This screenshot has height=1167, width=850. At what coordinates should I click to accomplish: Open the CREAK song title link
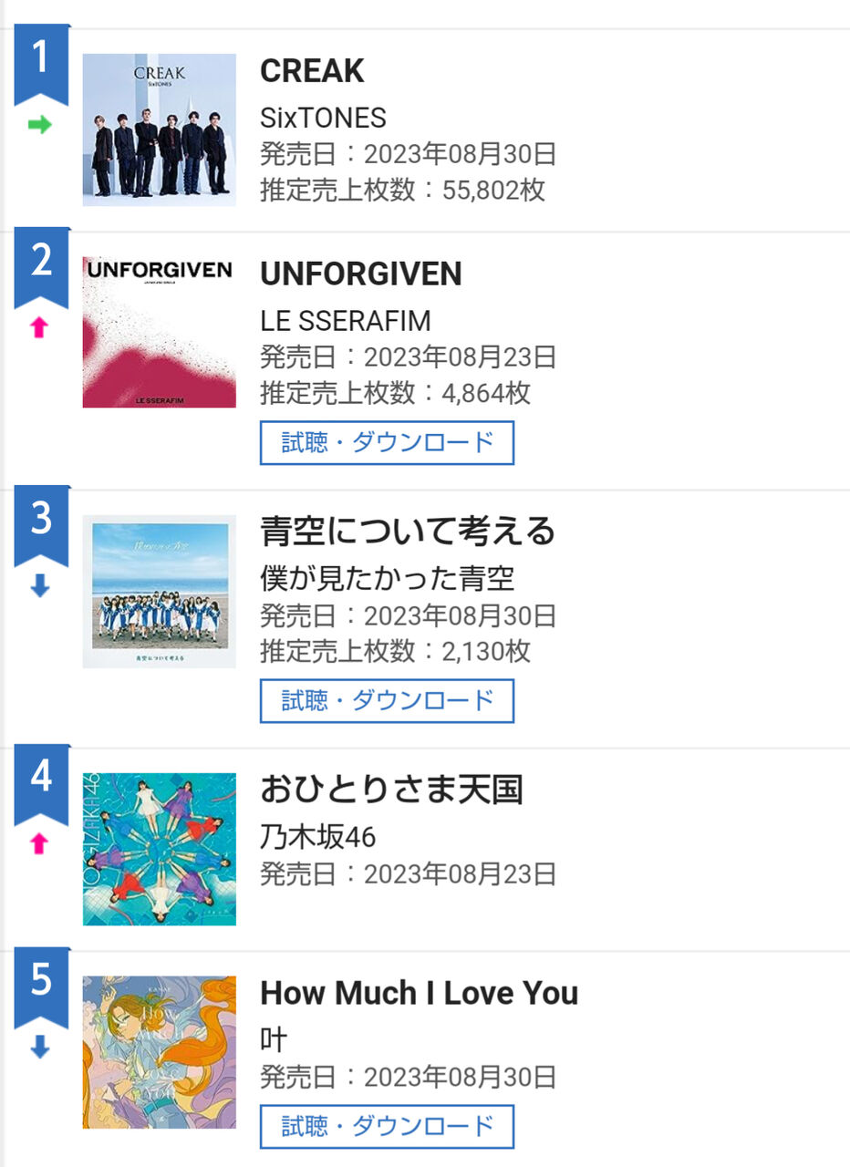pos(312,71)
